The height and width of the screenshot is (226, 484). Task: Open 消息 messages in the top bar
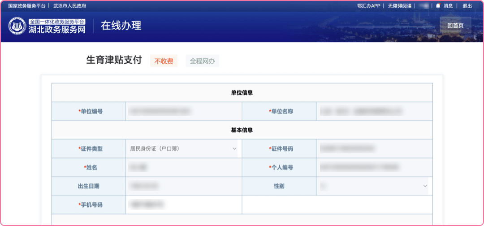[x=448, y=6]
